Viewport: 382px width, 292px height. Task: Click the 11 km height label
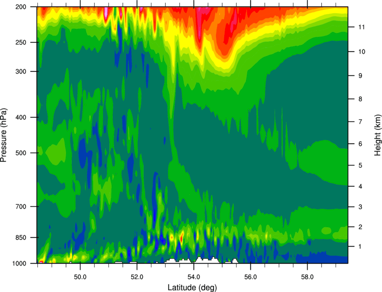(361, 27)
